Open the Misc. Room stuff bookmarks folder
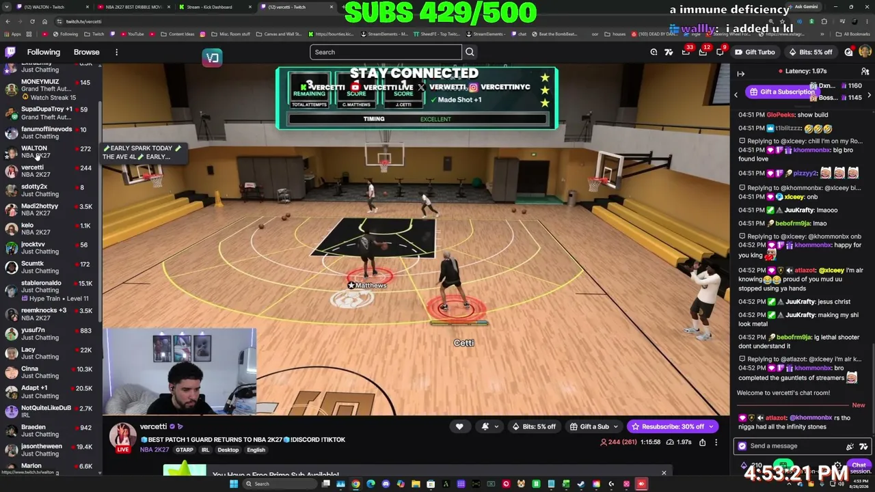875x492 pixels. coord(231,34)
